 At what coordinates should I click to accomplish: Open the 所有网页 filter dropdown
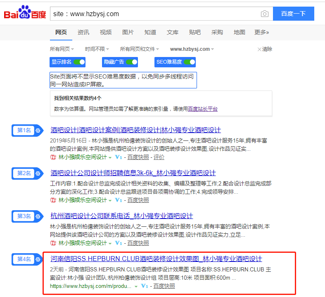point(62,49)
